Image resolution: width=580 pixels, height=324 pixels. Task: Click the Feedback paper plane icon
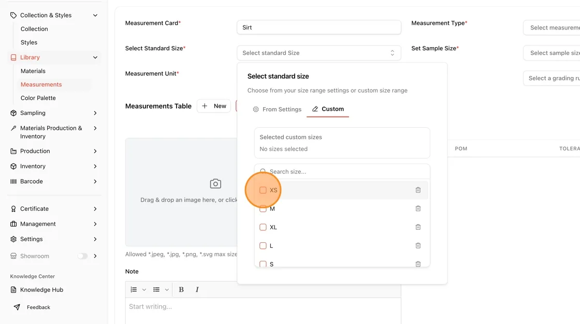[17, 307]
